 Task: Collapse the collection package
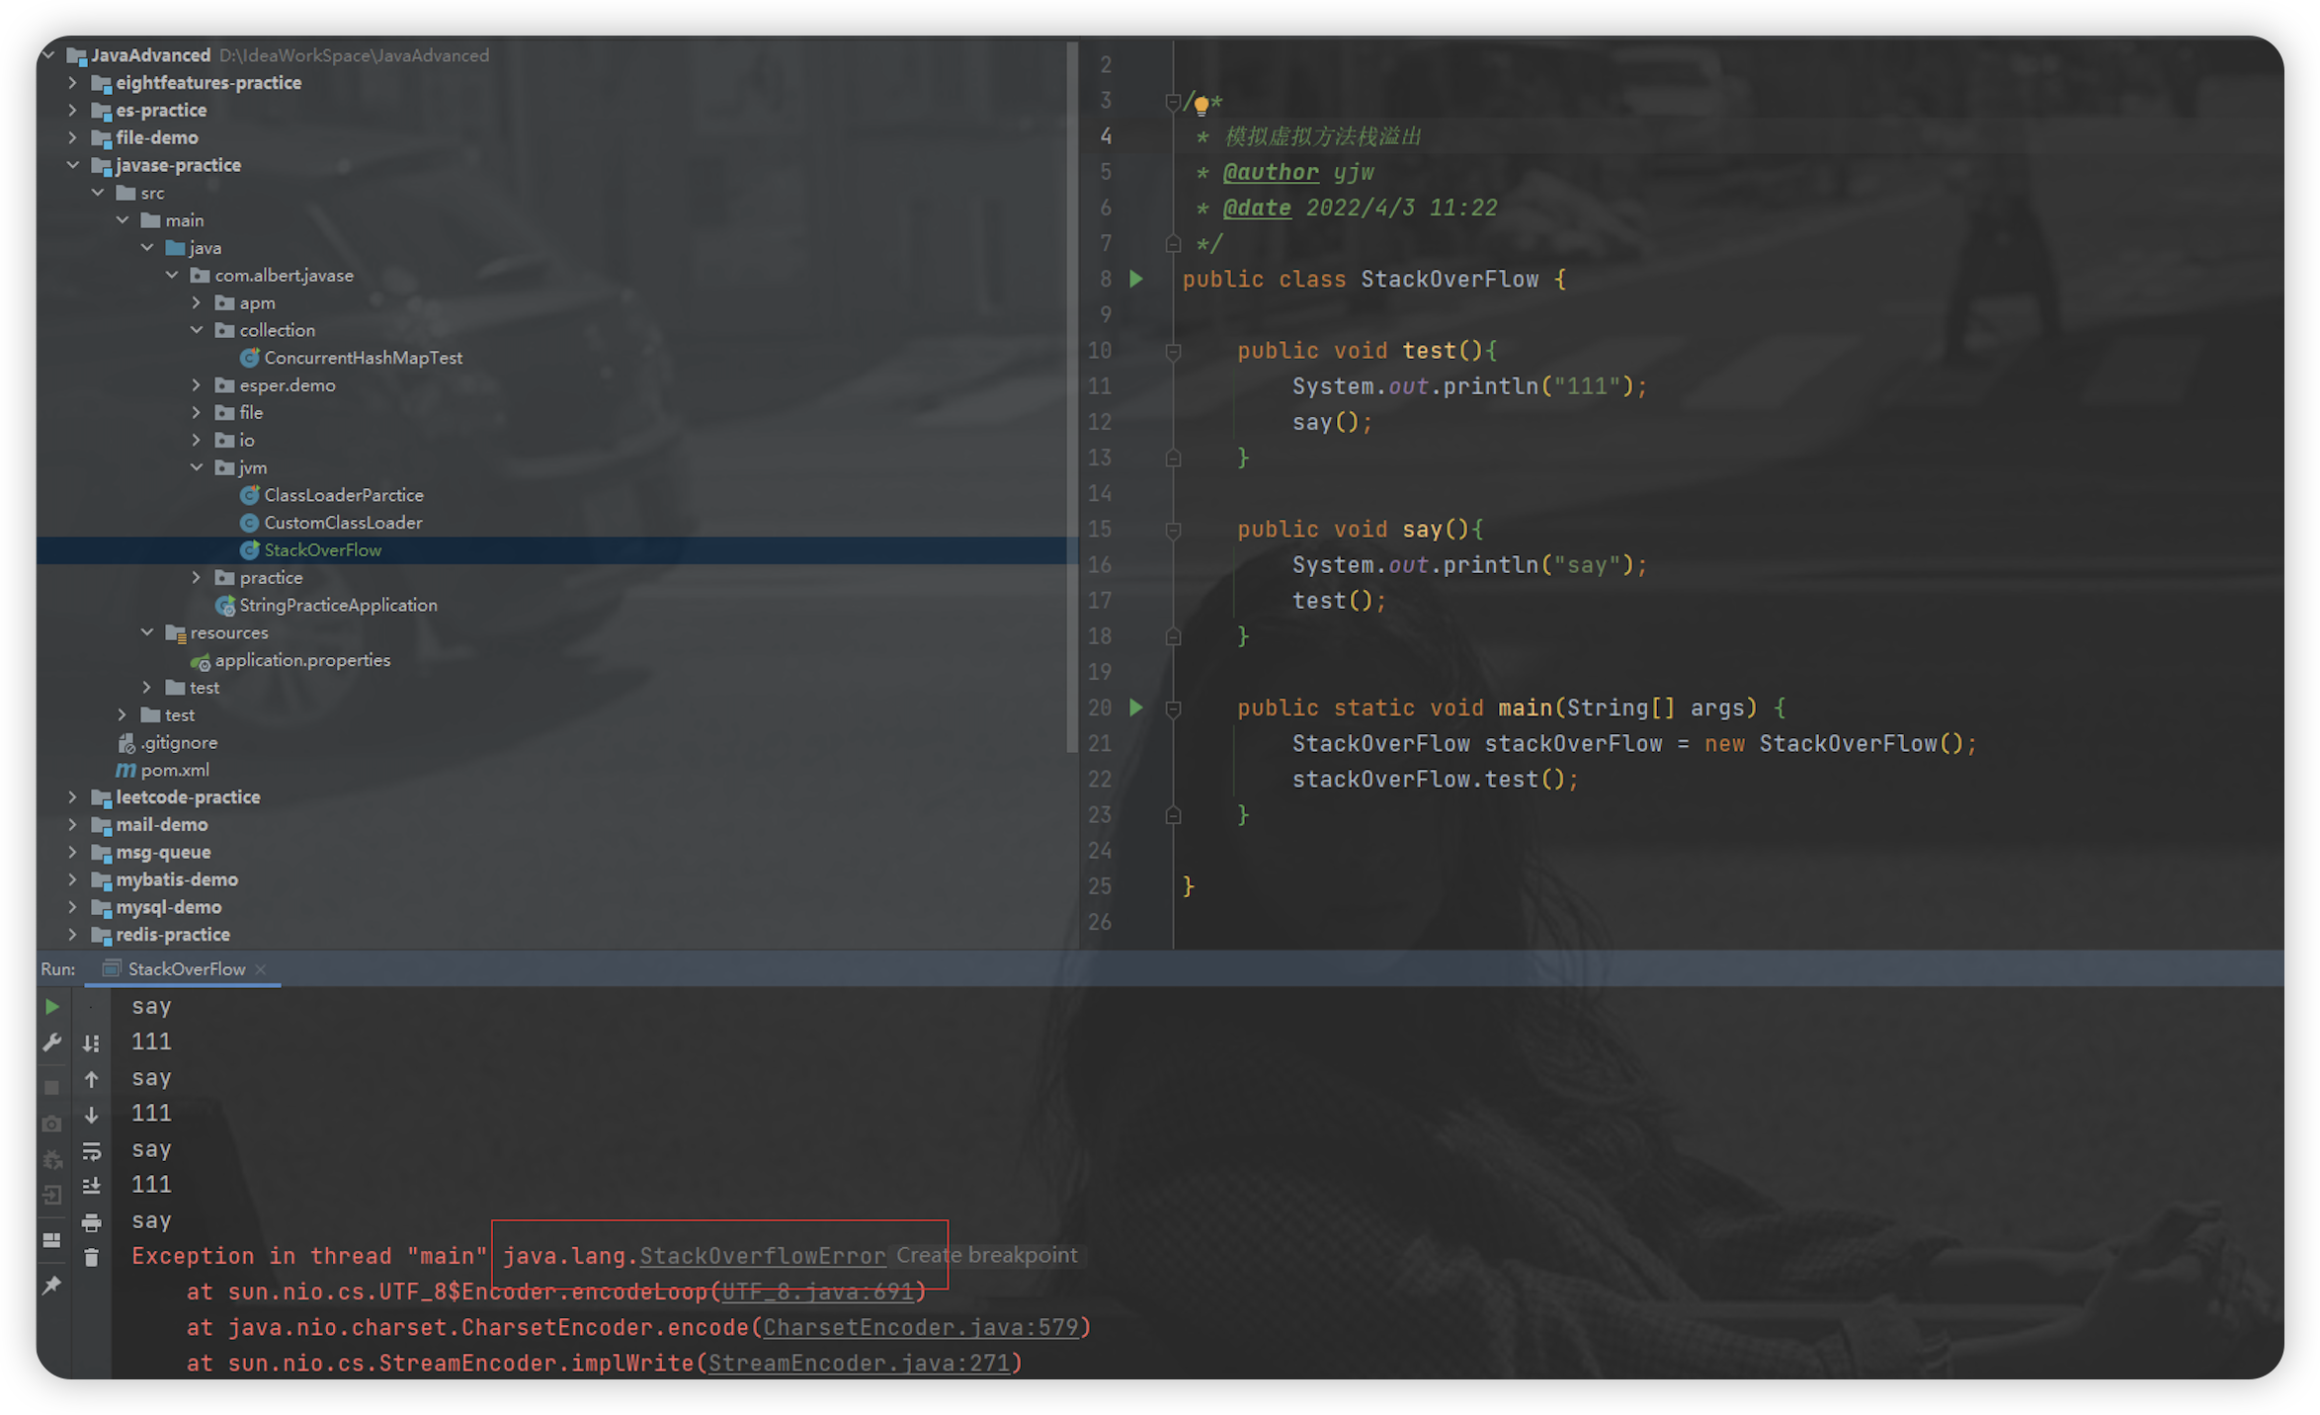click(x=197, y=330)
